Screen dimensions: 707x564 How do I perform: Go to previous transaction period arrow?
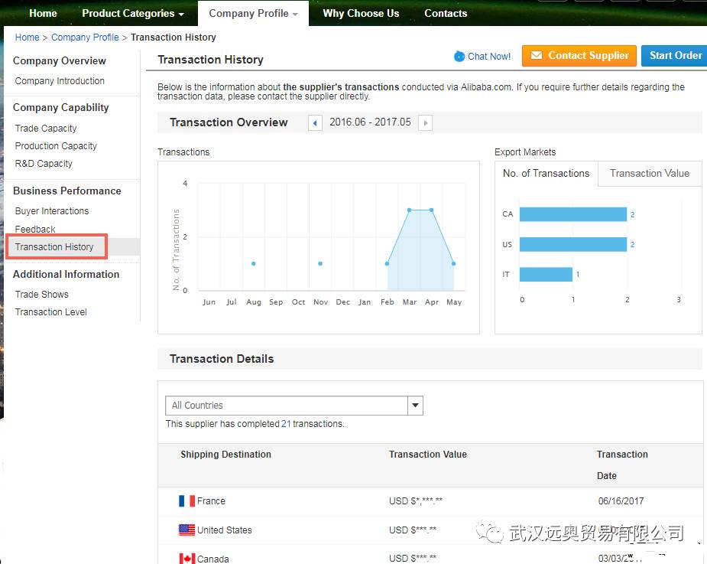pos(315,122)
